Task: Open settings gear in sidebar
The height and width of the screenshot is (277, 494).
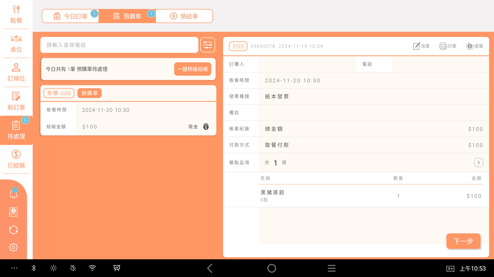Action: [x=13, y=248]
